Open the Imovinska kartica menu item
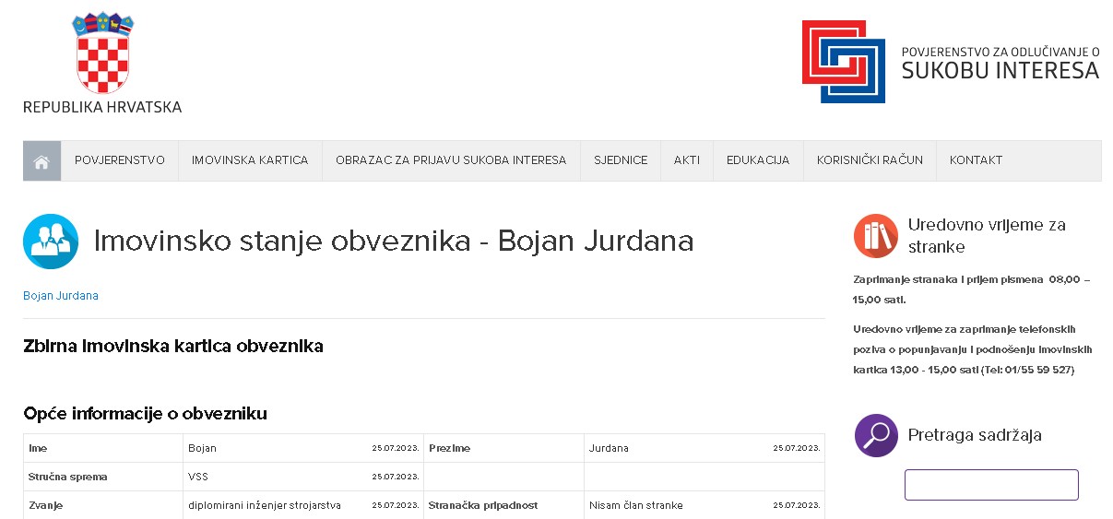The width and height of the screenshot is (1113, 519). click(250, 160)
